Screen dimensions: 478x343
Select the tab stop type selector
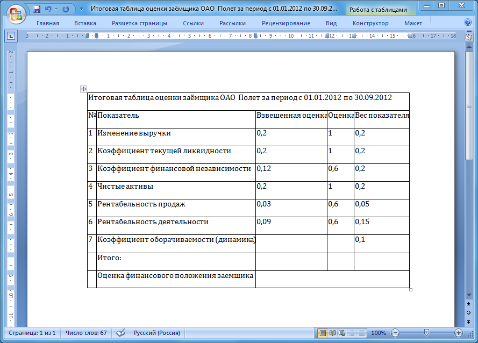(x=11, y=36)
